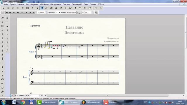
Task: Select half note in Simple Entry palette
Action: click(2, 34)
